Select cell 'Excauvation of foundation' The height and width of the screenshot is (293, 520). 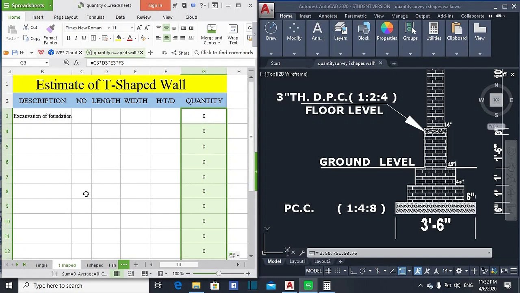click(x=42, y=116)
